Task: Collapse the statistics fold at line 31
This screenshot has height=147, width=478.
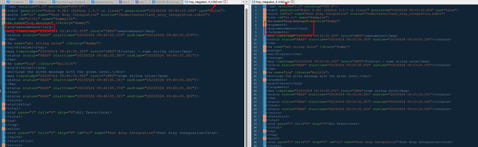Action: (x=264, y=116)
